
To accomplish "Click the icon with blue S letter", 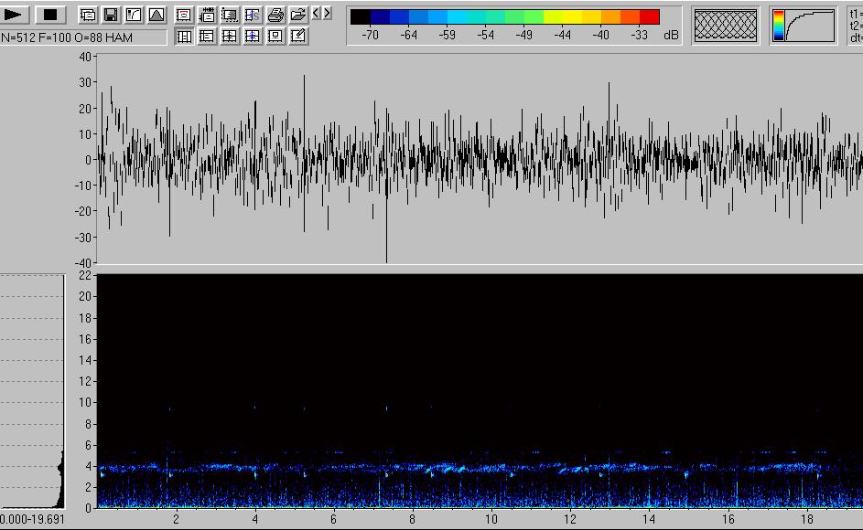I will 252,15.
